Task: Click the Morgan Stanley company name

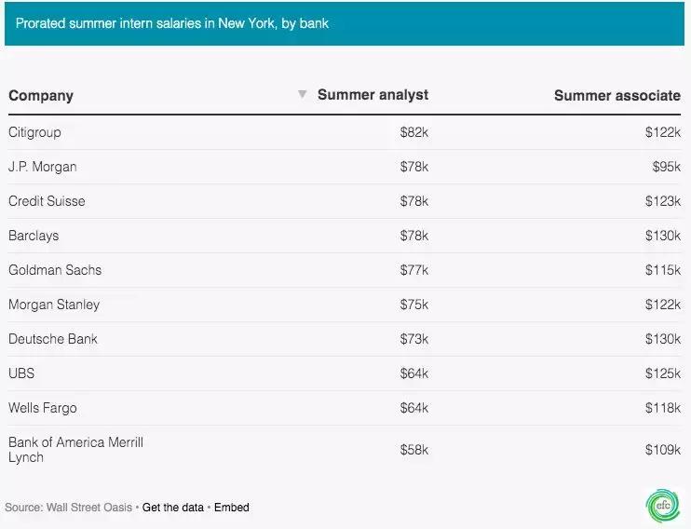Action: coord(54,305)
